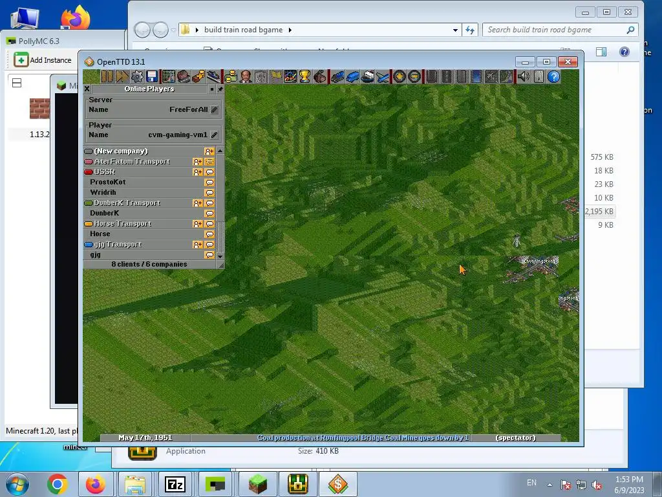The width and height of the screenshot is (662, 497).
Task: Pause the game from the OpenTTD toolbar
Action: coord(107,76)
